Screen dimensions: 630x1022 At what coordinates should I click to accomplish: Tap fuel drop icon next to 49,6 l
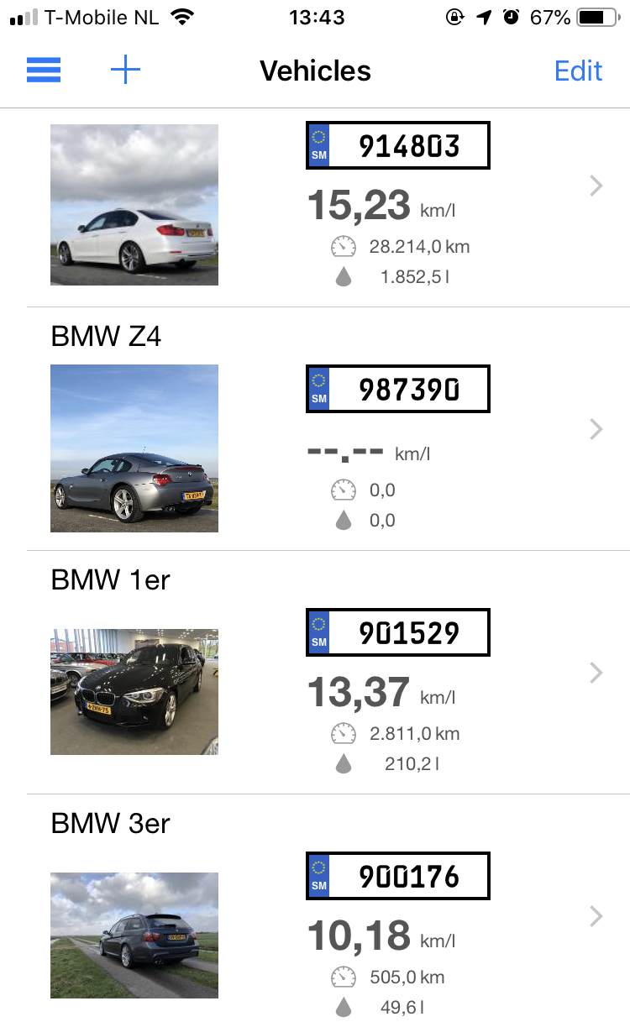(344, 1007)
